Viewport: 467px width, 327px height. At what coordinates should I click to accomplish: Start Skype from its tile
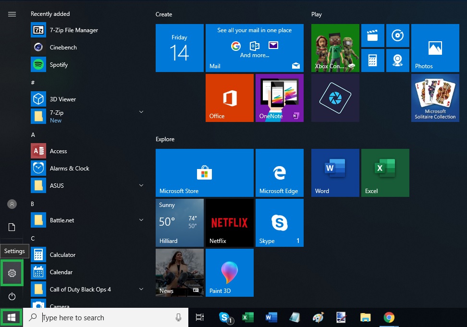[279, 222]
